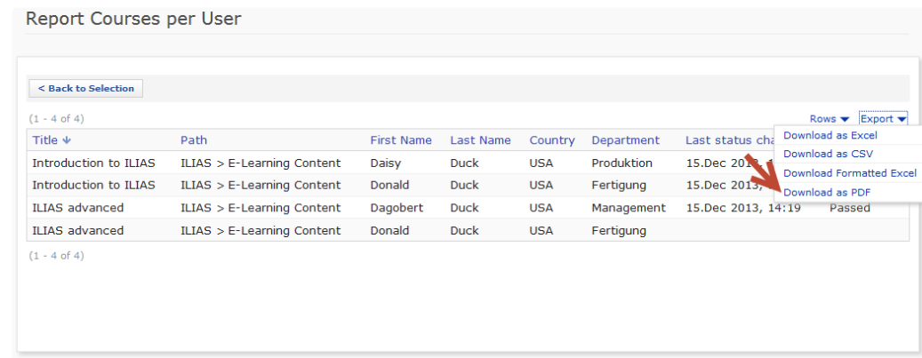Select Download as CSV
The width and height of the screenshot is (922, 358).
pos(828,154)
